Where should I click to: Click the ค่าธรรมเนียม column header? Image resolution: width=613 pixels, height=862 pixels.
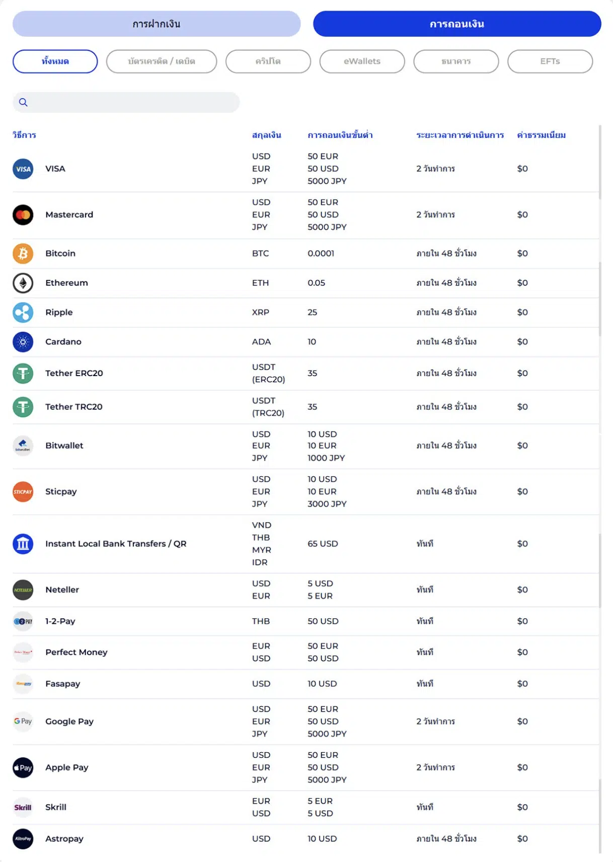(542, 135)
